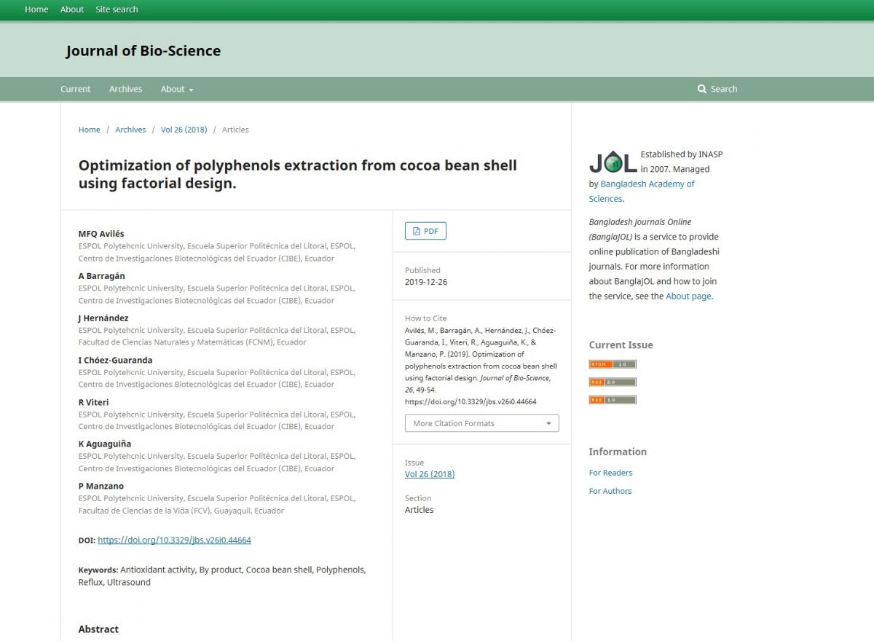Go to Current issue in navigation
The image size is (874, 641).
point(76,89)
